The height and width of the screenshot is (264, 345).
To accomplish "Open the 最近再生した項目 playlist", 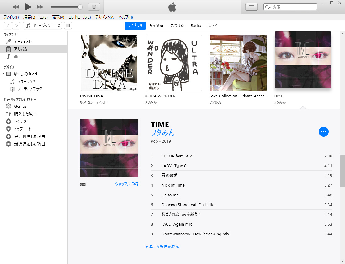I will pyautogui.click(x=29, y=136).
